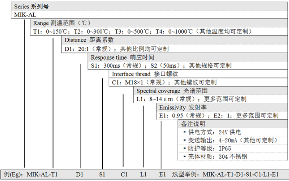This screenshot has width=289, height=181.
Task: Click the 'Emissivity 发射率' header
Action: coord(183,108)
